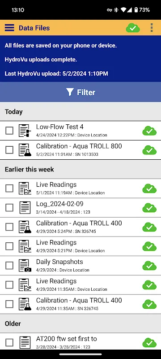The width and height of the screenshot is (161, 359).
Task: Tap the Data Files title
Action: pyautogui.click(x=34, y=28)
